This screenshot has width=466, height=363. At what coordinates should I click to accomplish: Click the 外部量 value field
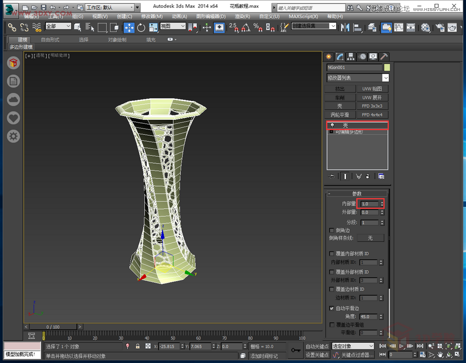coord(370,213)
